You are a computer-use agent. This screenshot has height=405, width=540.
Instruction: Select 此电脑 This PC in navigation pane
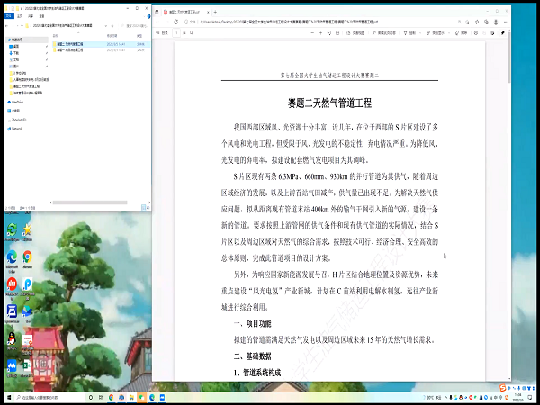[14, 111]
